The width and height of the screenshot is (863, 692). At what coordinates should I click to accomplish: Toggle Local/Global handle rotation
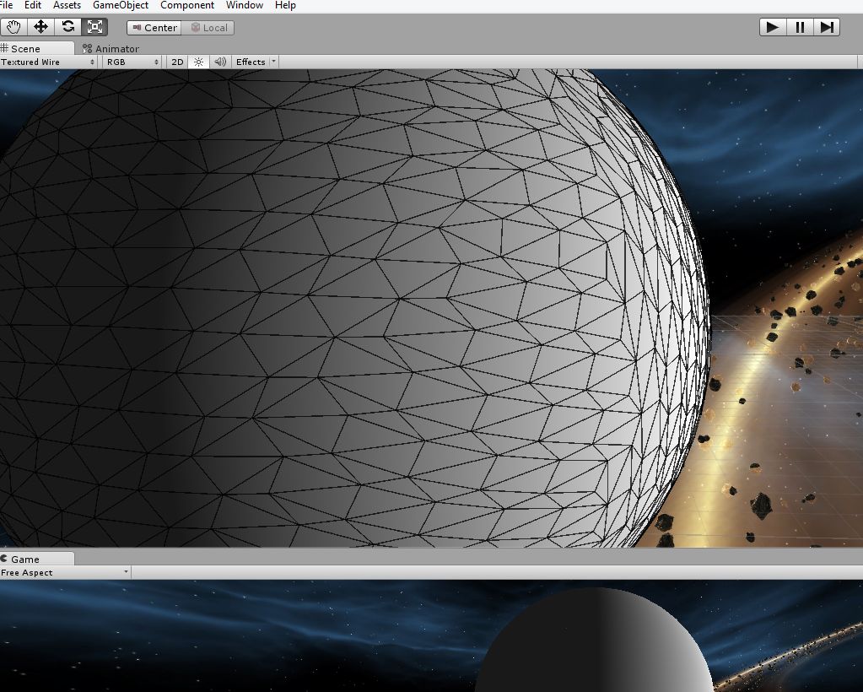[x=208, y=28]
